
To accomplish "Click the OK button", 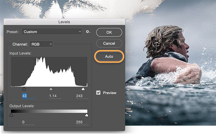I will pyautogui.click(x=109, y=32).
